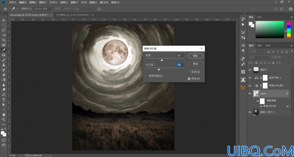Select the Hand tool
Viewport: 294px width, 157px height.
point(4,115)
